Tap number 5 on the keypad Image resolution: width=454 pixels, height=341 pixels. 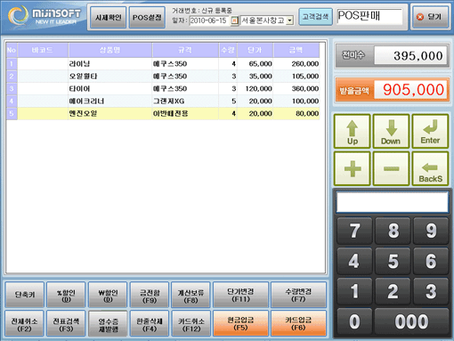point(393,261)
